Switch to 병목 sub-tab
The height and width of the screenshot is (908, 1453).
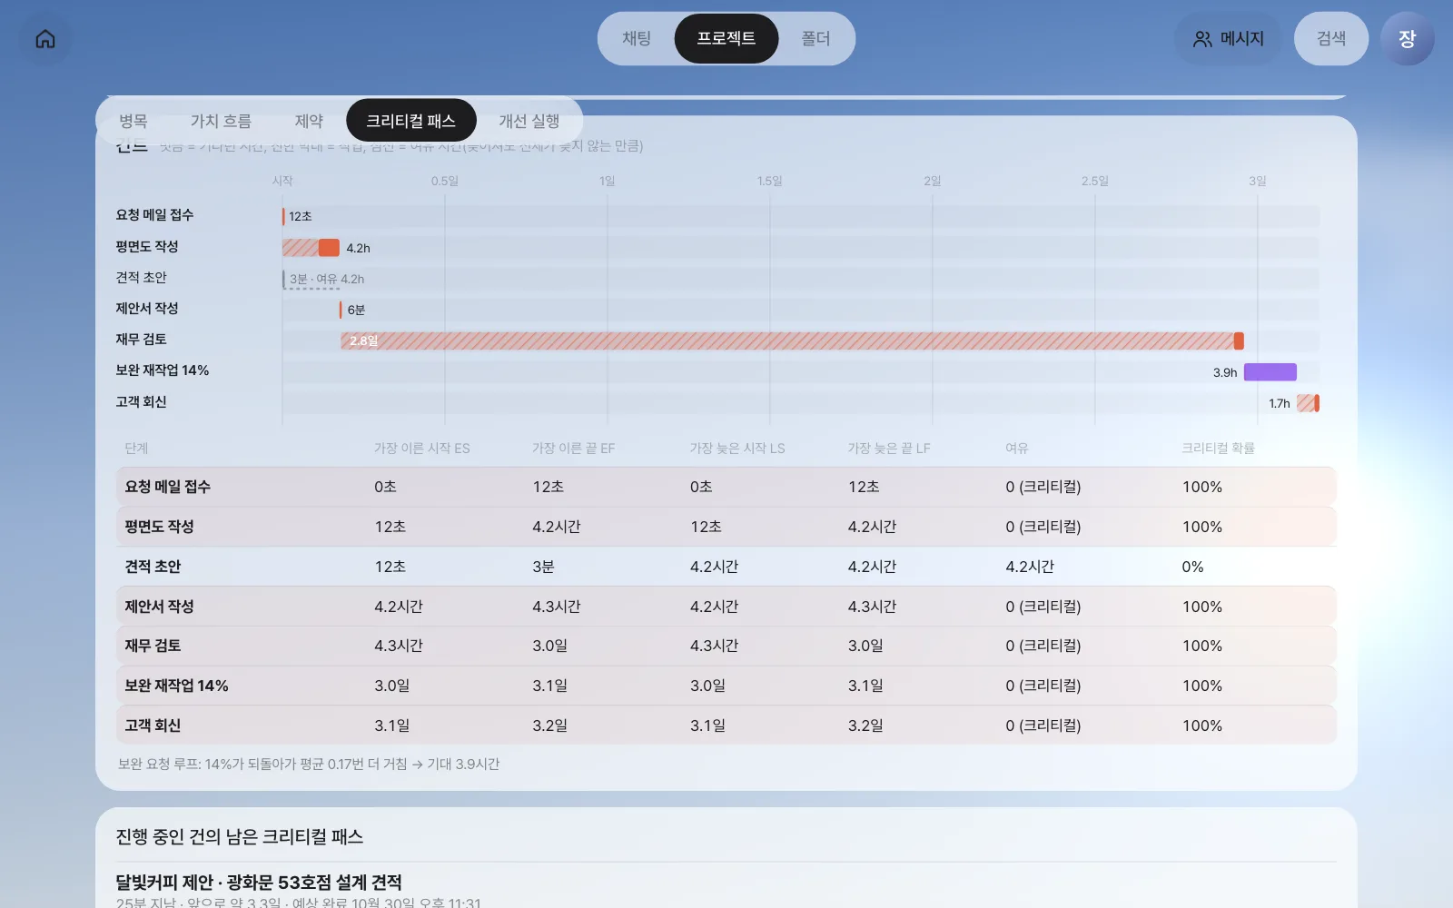point(133,121)
